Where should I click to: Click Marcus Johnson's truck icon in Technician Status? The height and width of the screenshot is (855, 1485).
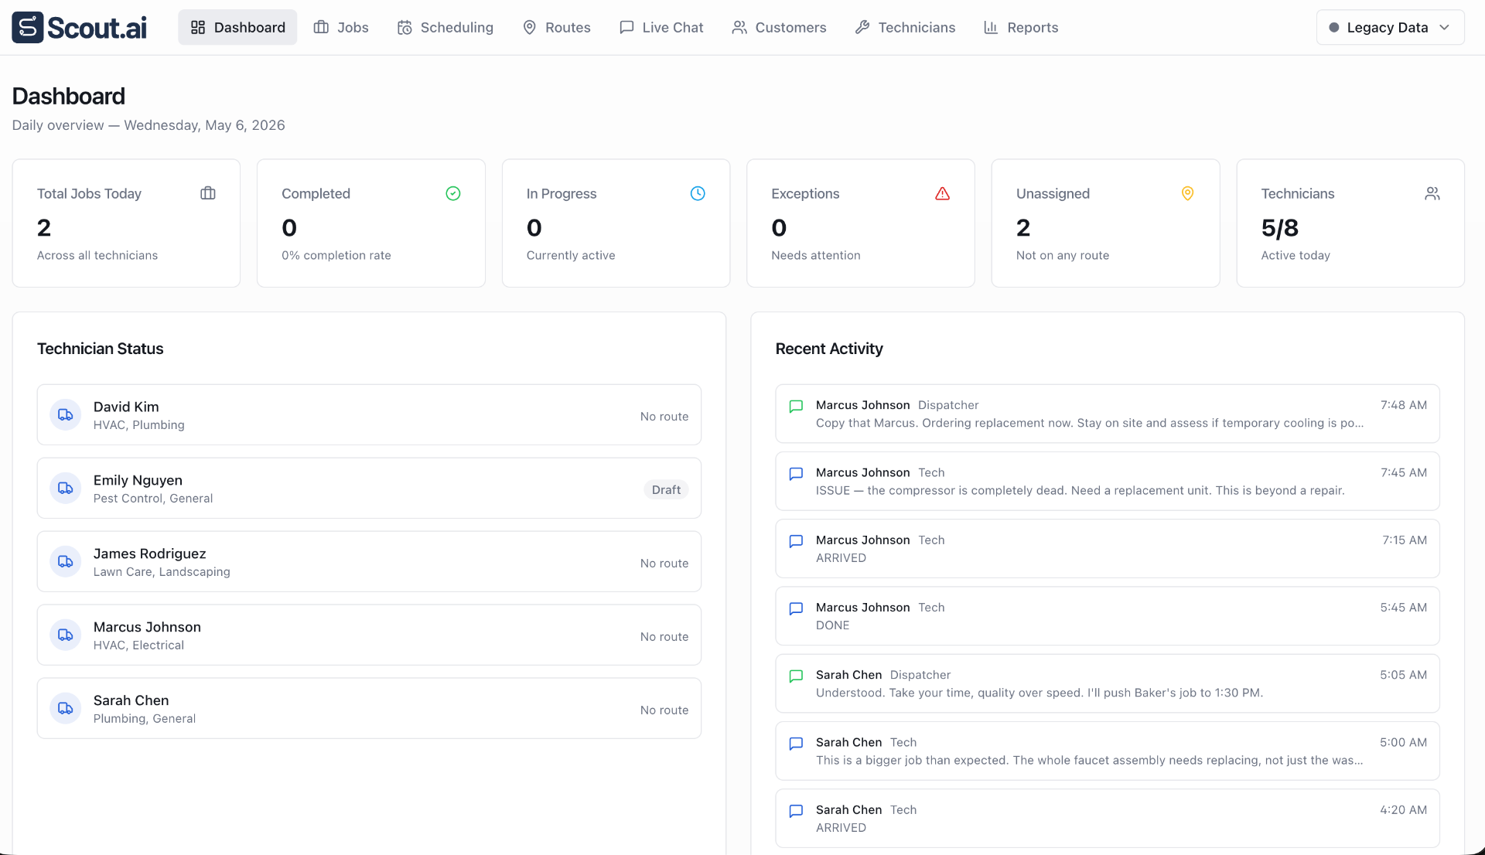point(66,635)
